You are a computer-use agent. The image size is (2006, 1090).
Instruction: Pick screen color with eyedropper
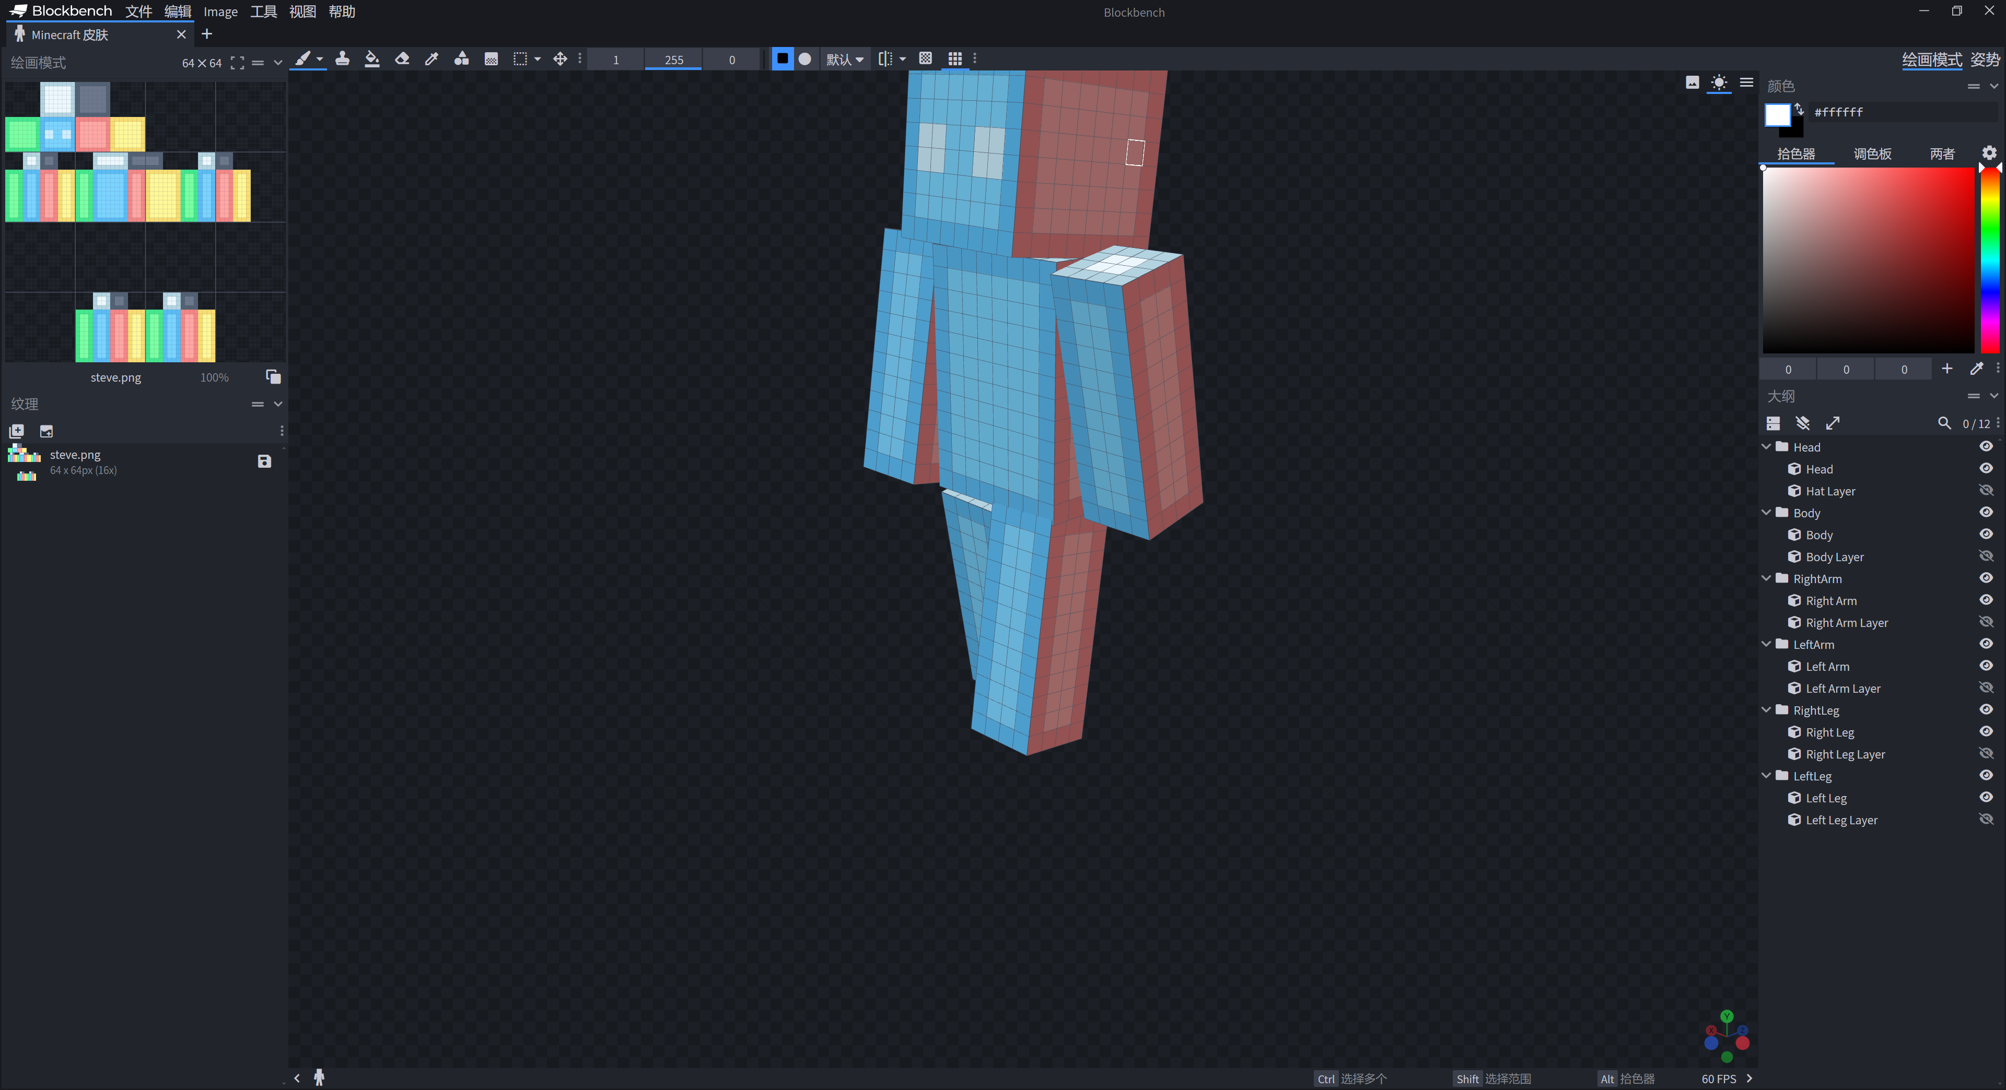pos(1976,369)
